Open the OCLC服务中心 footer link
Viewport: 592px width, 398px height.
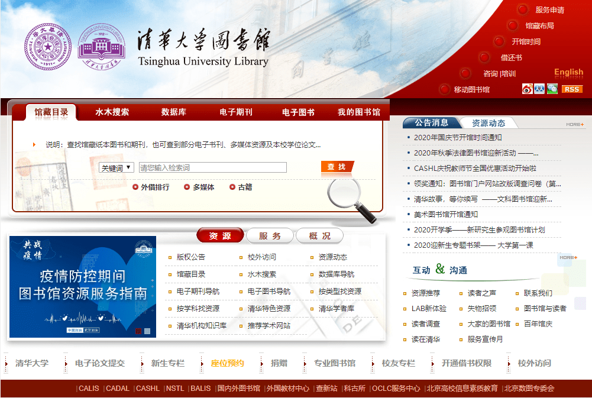pyautogui.click(x=396, y=389)
